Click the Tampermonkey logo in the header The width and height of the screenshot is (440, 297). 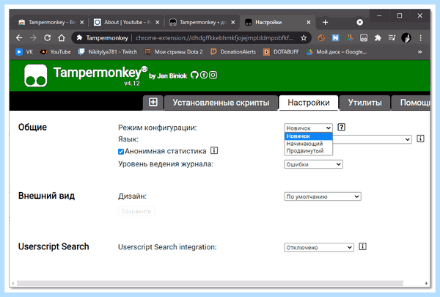coord(36,76)
